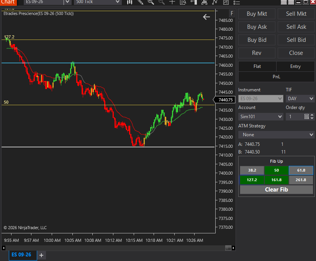Click scrollbar right arrow

coord(233,248)
